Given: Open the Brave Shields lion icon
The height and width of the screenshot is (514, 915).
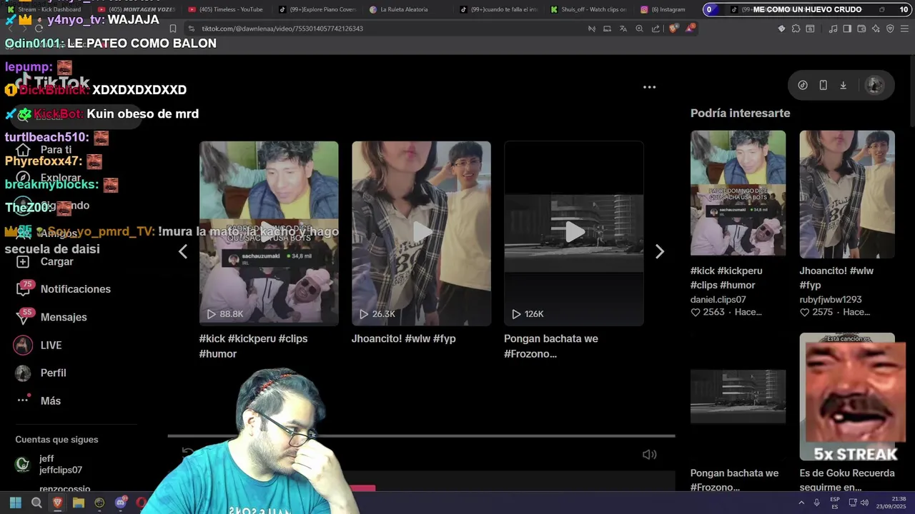Looking at the screenshot, I should pyautogui.click(x=673, y=29).
